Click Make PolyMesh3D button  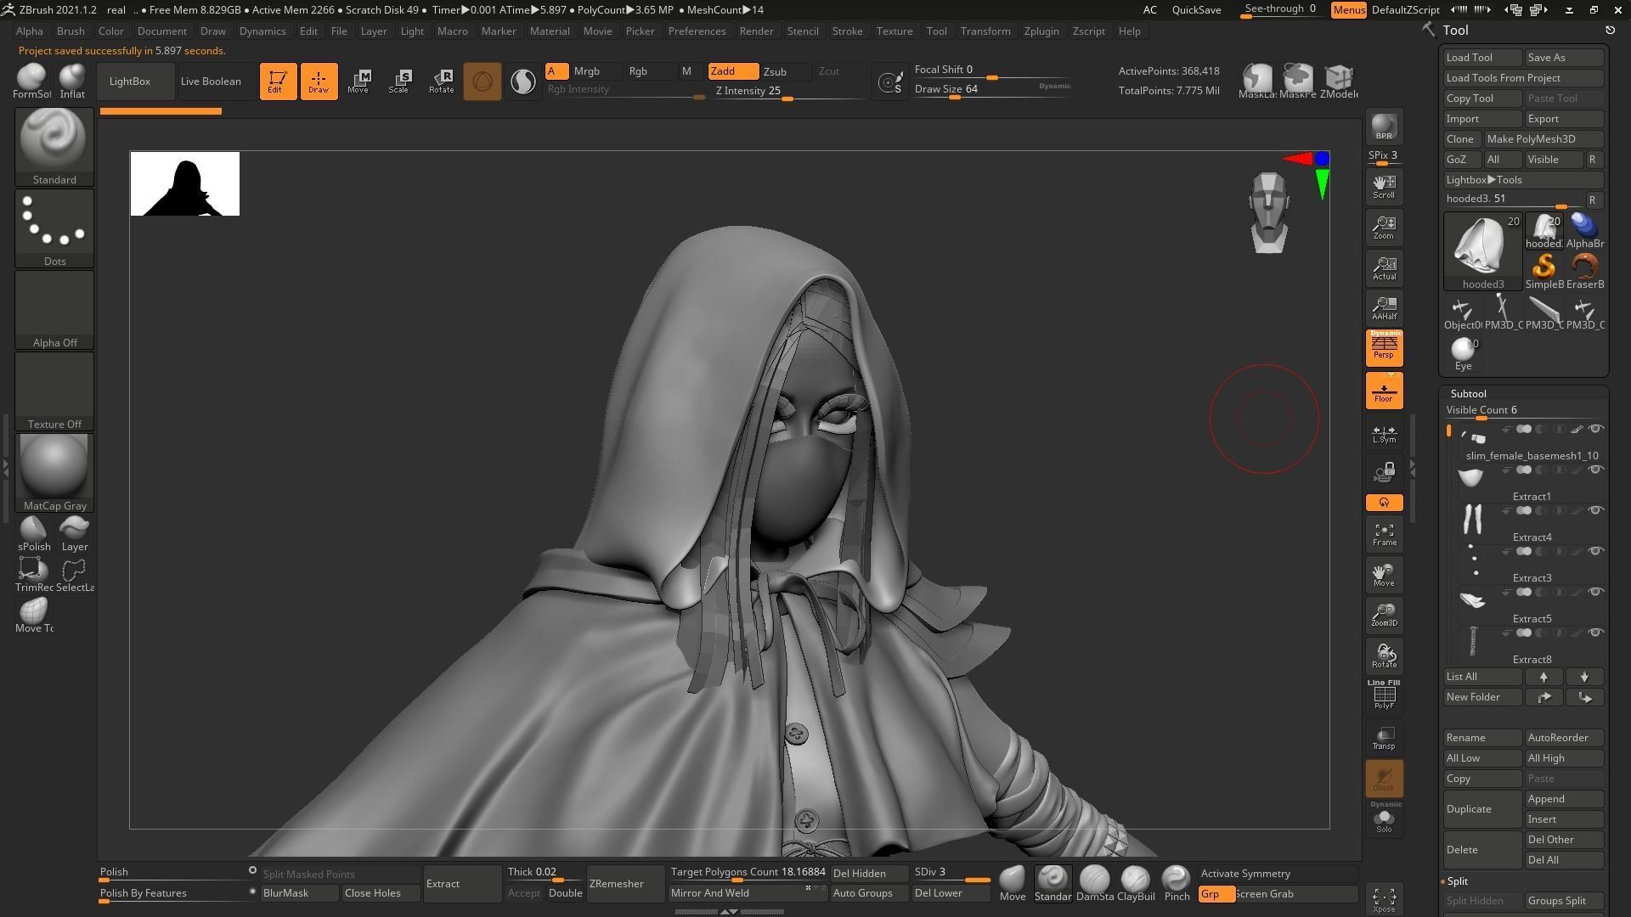tap(1544, 139)
